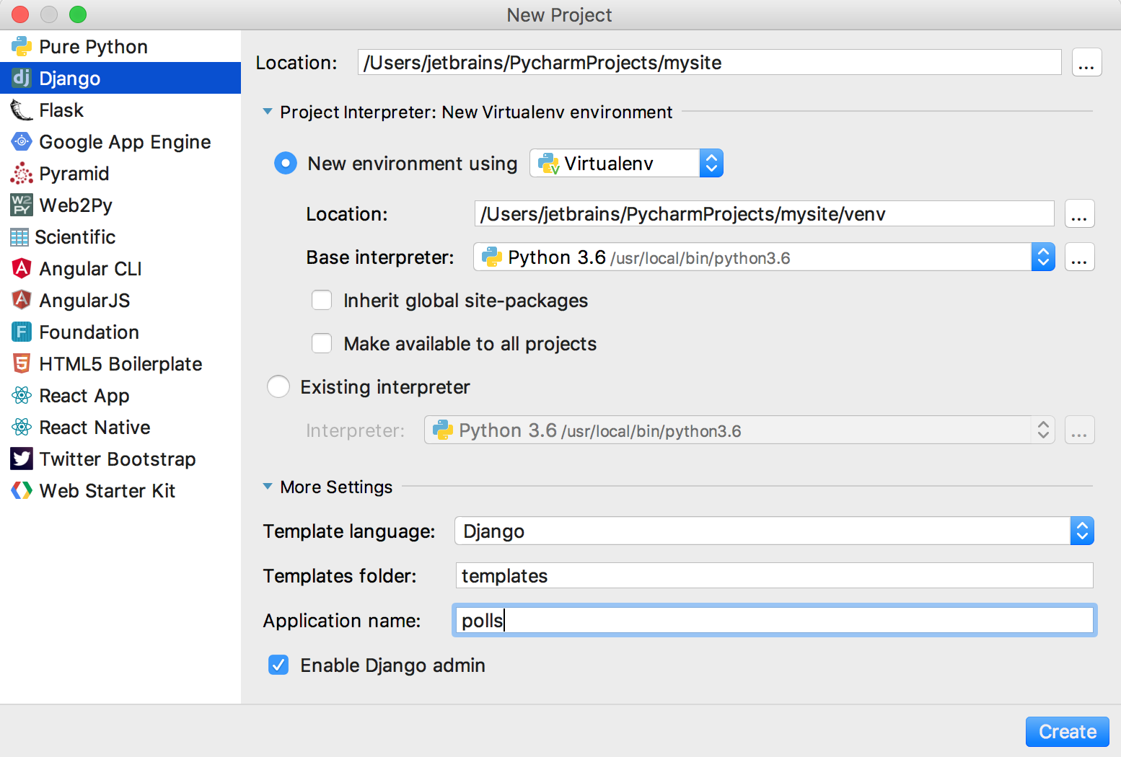Click the AngularJS icon
This screenshot has width=1121, height=757.
coord(22,300)
